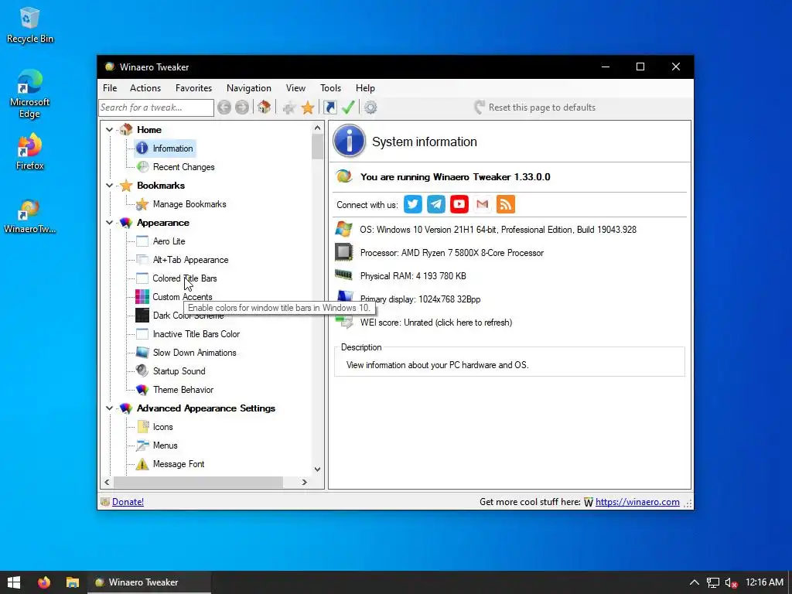Open Firefox desktop shortcut
Viewport: 792px width, 594px height.
point(30,152)
